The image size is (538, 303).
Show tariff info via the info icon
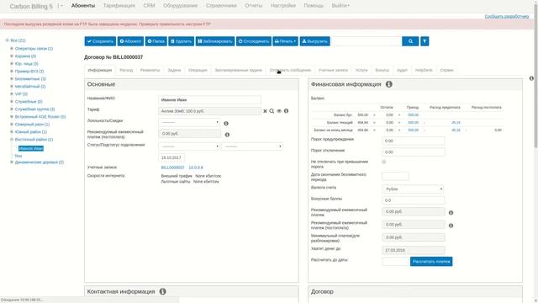(286, 111)
